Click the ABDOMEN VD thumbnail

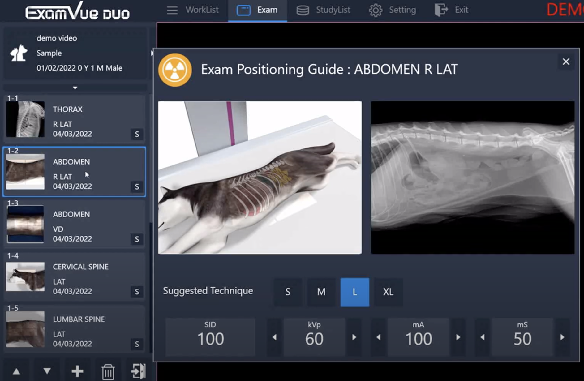(x=25, y=224)
